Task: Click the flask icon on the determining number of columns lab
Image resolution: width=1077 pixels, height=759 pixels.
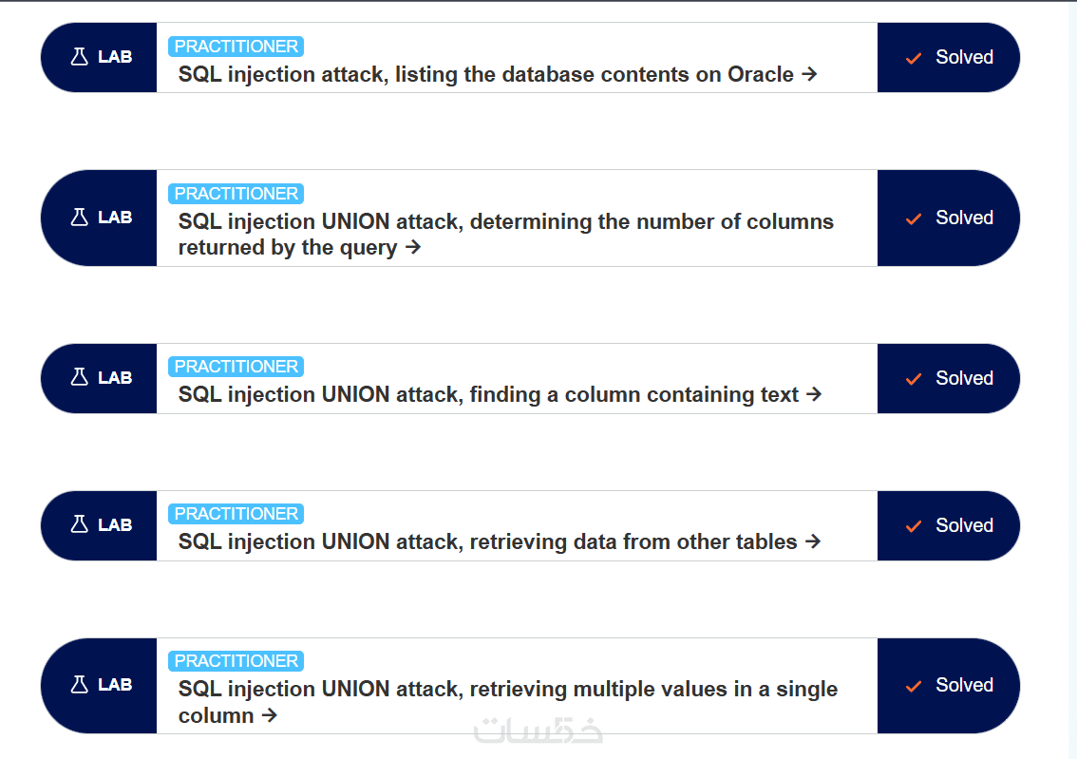Action: point(80,218)
